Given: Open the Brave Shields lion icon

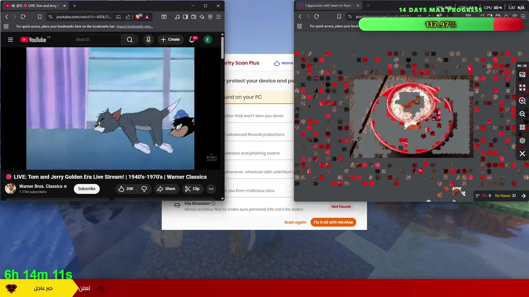Looking at the screenshot, I should click(x=138, y=17).
